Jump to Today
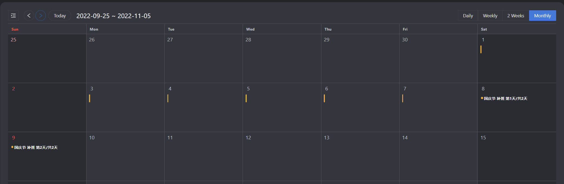This screenshot has height=184, width=564. tap(60, 16)
